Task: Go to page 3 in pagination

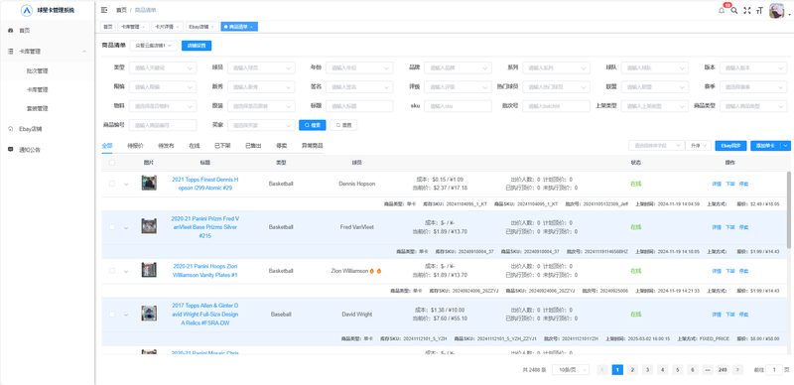Action: [648, 370]
